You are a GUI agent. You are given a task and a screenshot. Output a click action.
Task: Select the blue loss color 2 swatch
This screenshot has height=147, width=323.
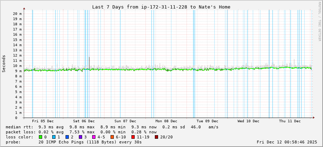coord(67,137)
